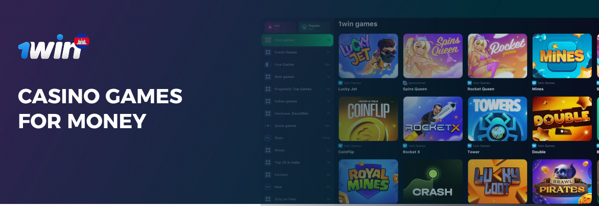Open the Brawl Pirates game thumbnail
Viewport: 599px width, 206px height.
click(562, 181)
